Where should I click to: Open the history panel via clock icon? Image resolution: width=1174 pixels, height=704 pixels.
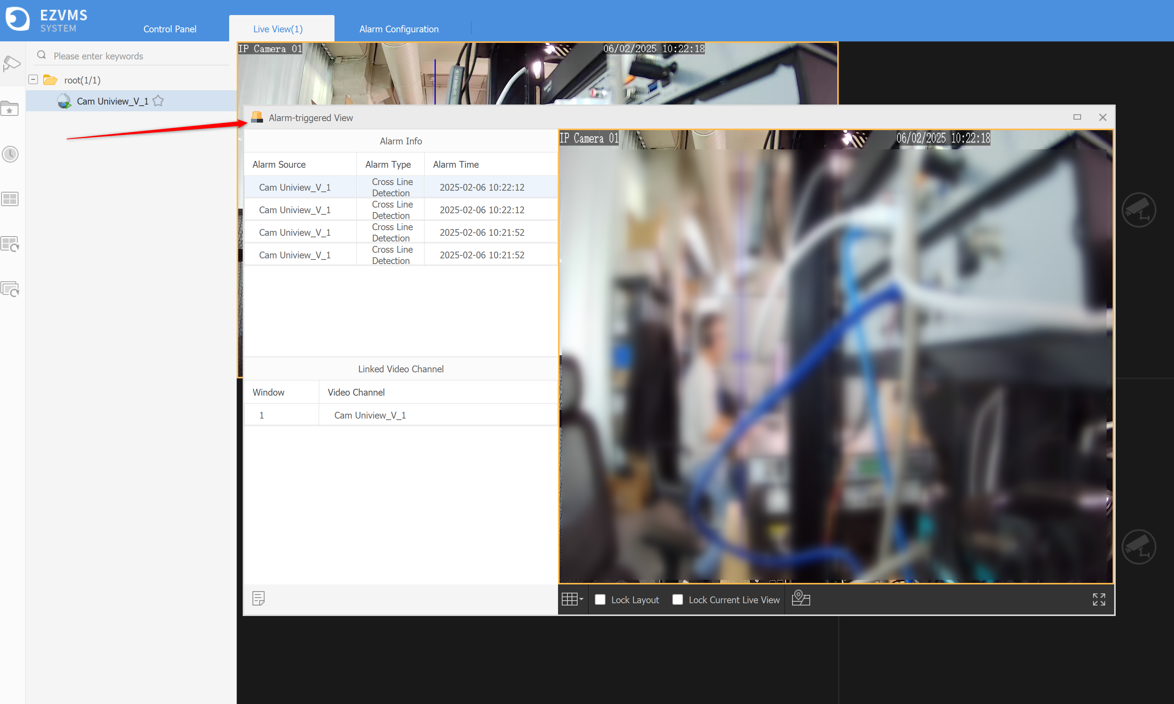point(10,154)
